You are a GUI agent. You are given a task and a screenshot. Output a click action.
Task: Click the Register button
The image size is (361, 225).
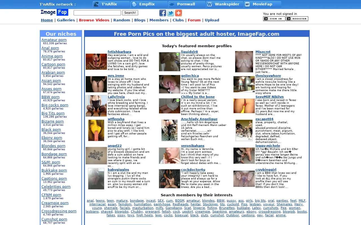[x=297, y=19]
